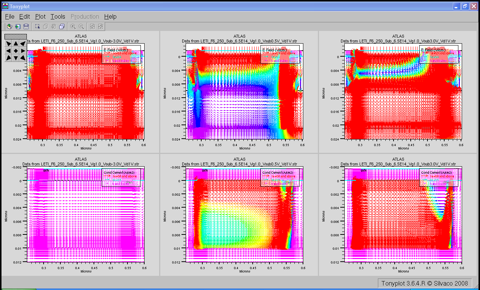480x290 pixels.
Task: Click the overlay plots stacked icon
Action: coord(62,26)
